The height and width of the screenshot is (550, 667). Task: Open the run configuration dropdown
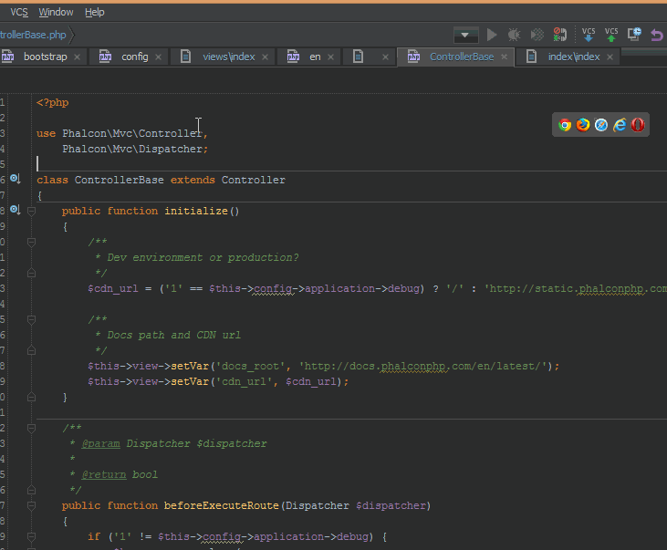(x=466, y=35)
